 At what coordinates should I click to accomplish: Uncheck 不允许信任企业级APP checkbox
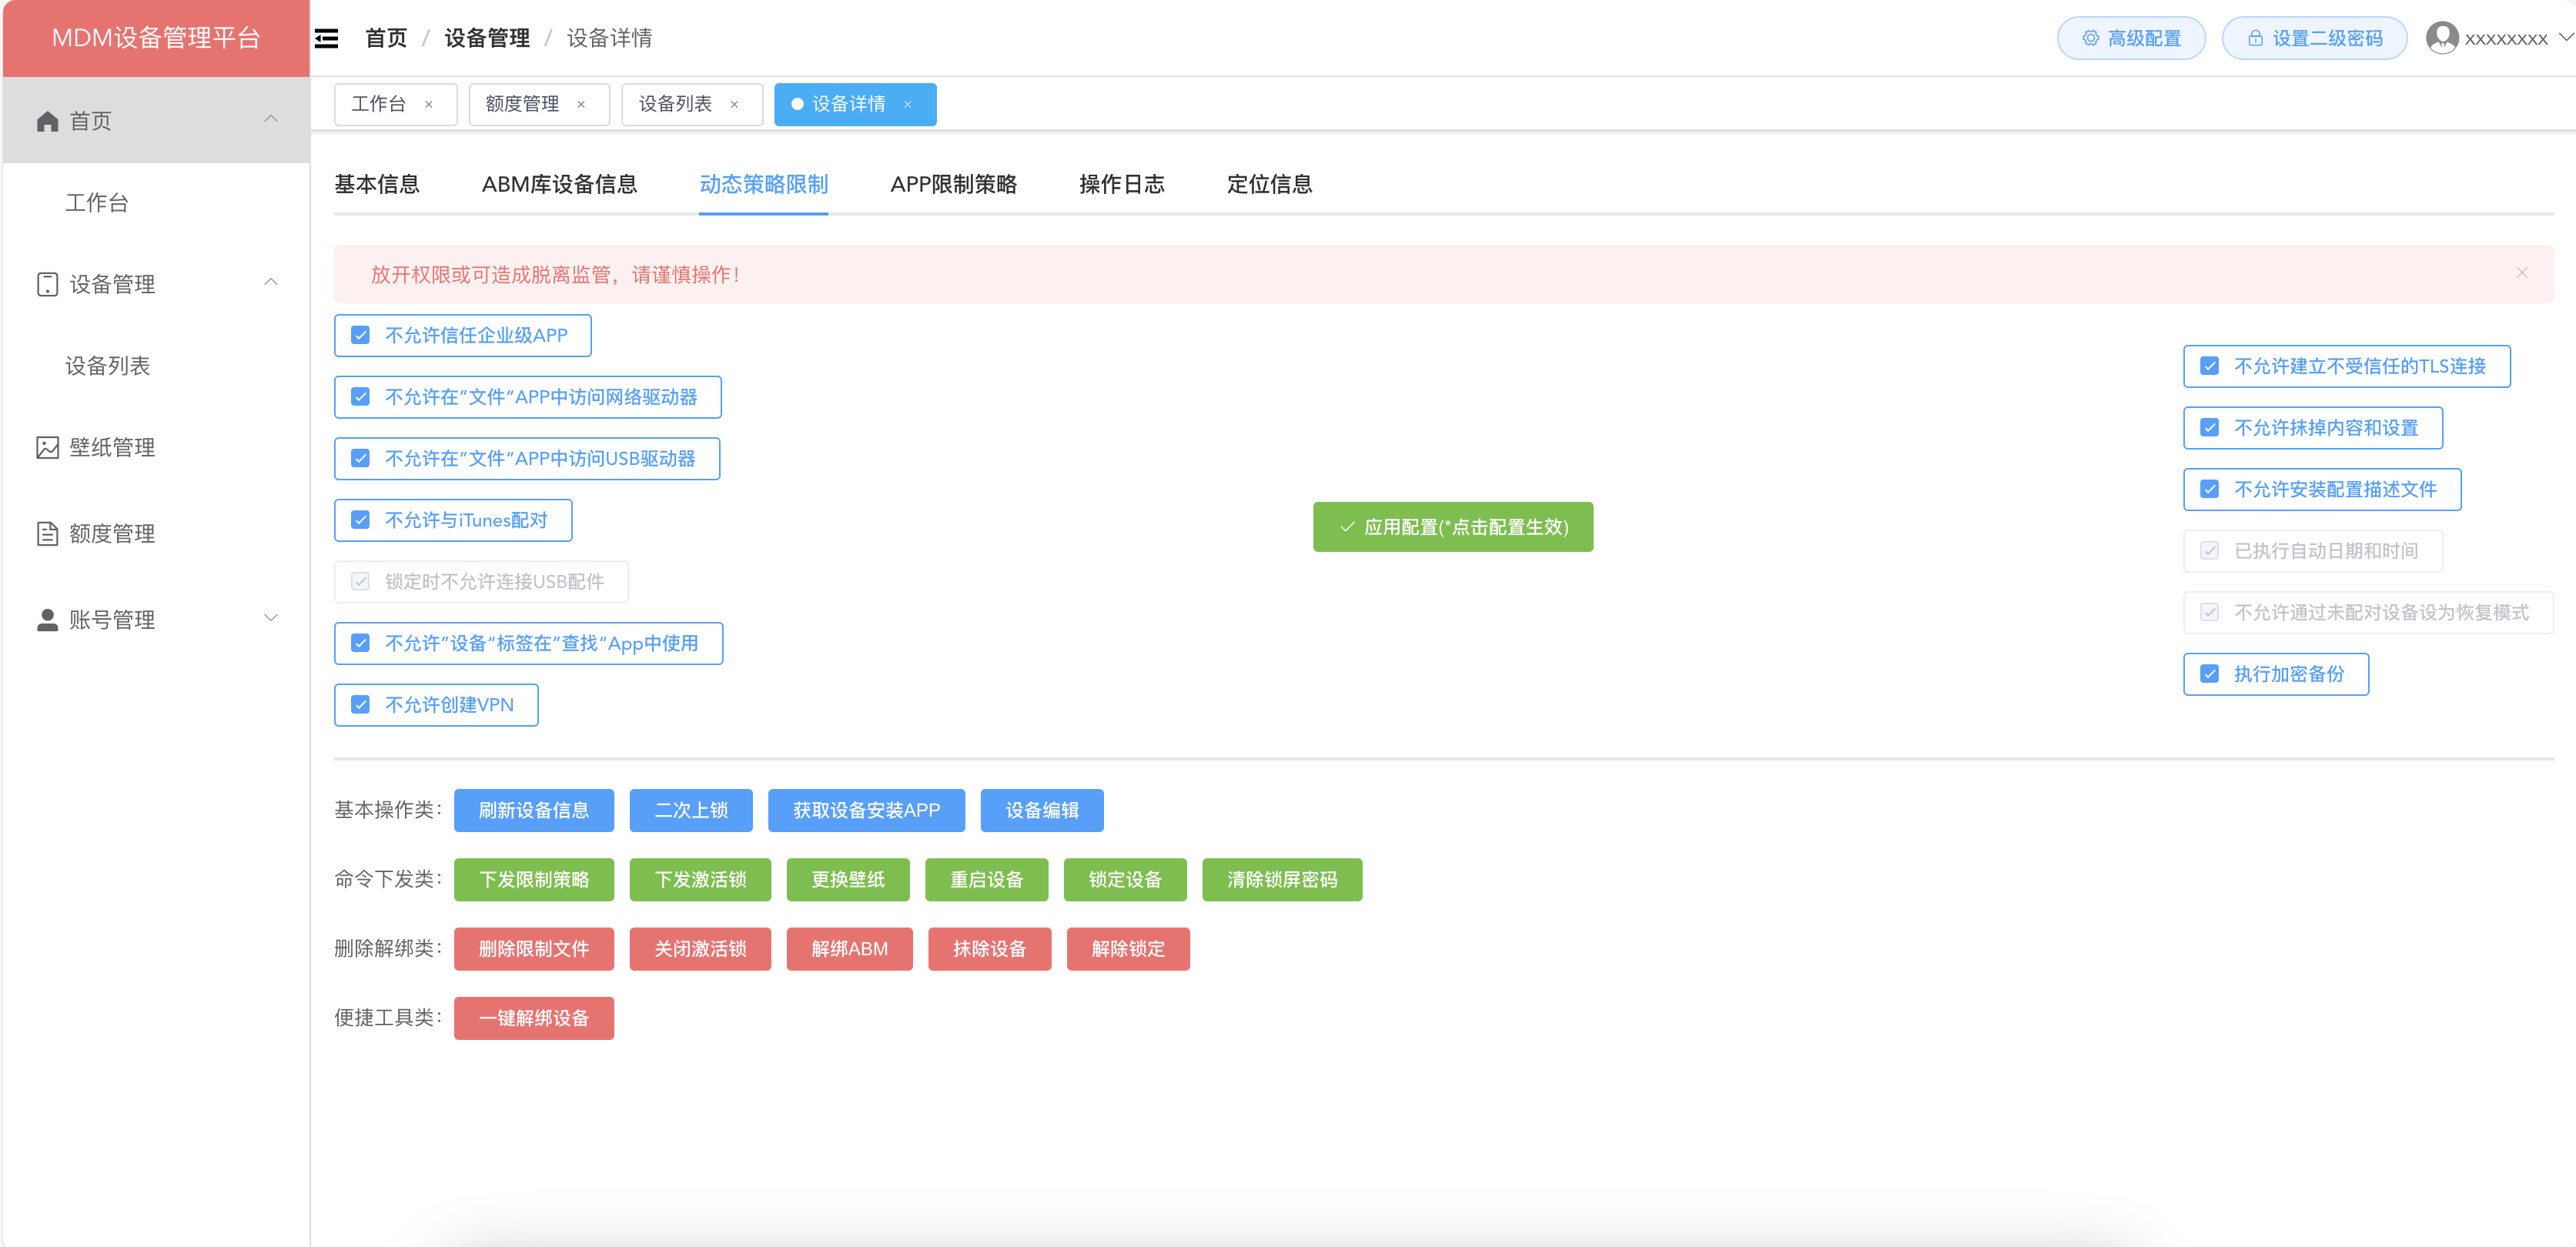point(361,335)
